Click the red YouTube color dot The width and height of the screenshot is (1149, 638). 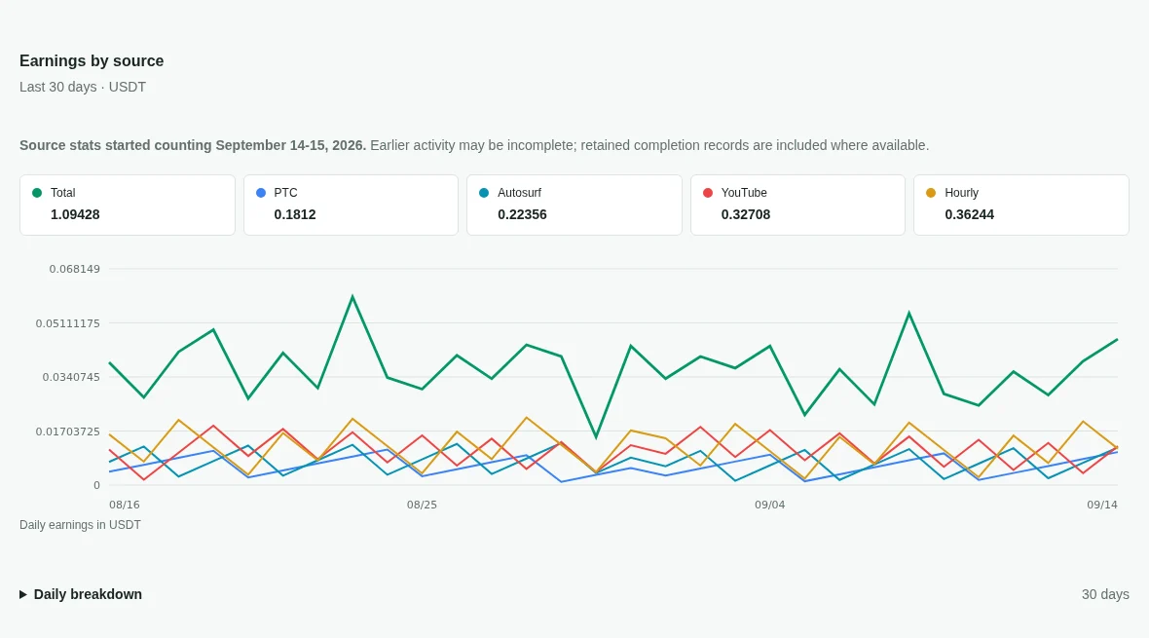pos(707,193)
